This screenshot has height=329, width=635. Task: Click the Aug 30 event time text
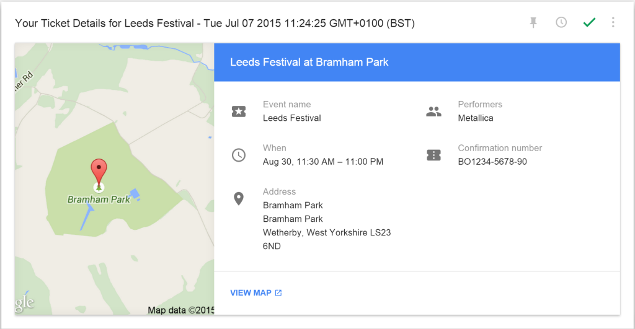coord(323,162)
